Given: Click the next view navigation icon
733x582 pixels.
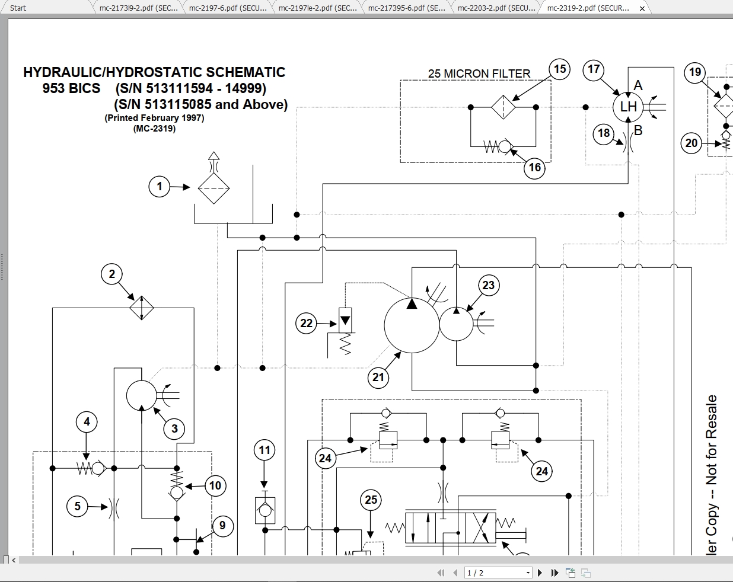Looking at the screenshot, I should [x=587, y=573].
